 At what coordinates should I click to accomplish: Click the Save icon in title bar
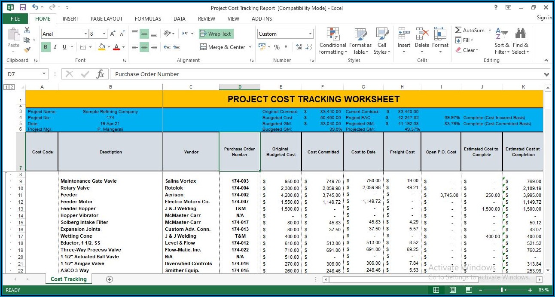pos(23,7)
